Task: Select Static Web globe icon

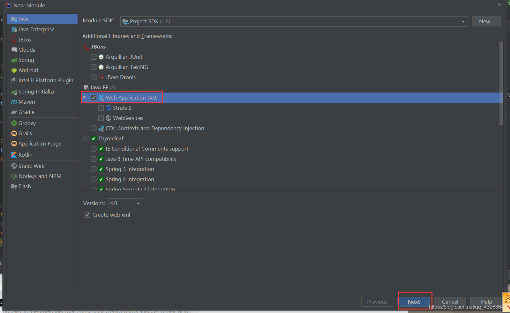Action: [14, 166]
